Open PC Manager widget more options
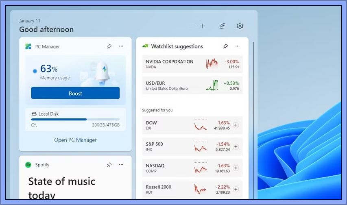The height and width of the screenshot is (205, 347). coord(121,46)
